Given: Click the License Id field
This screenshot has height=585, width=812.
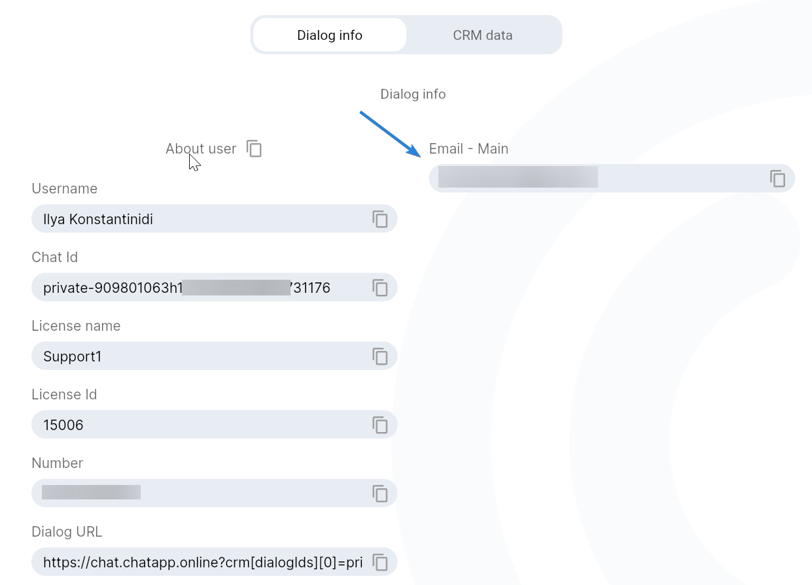Looking at the screenshot, I should tap(196, 425).
